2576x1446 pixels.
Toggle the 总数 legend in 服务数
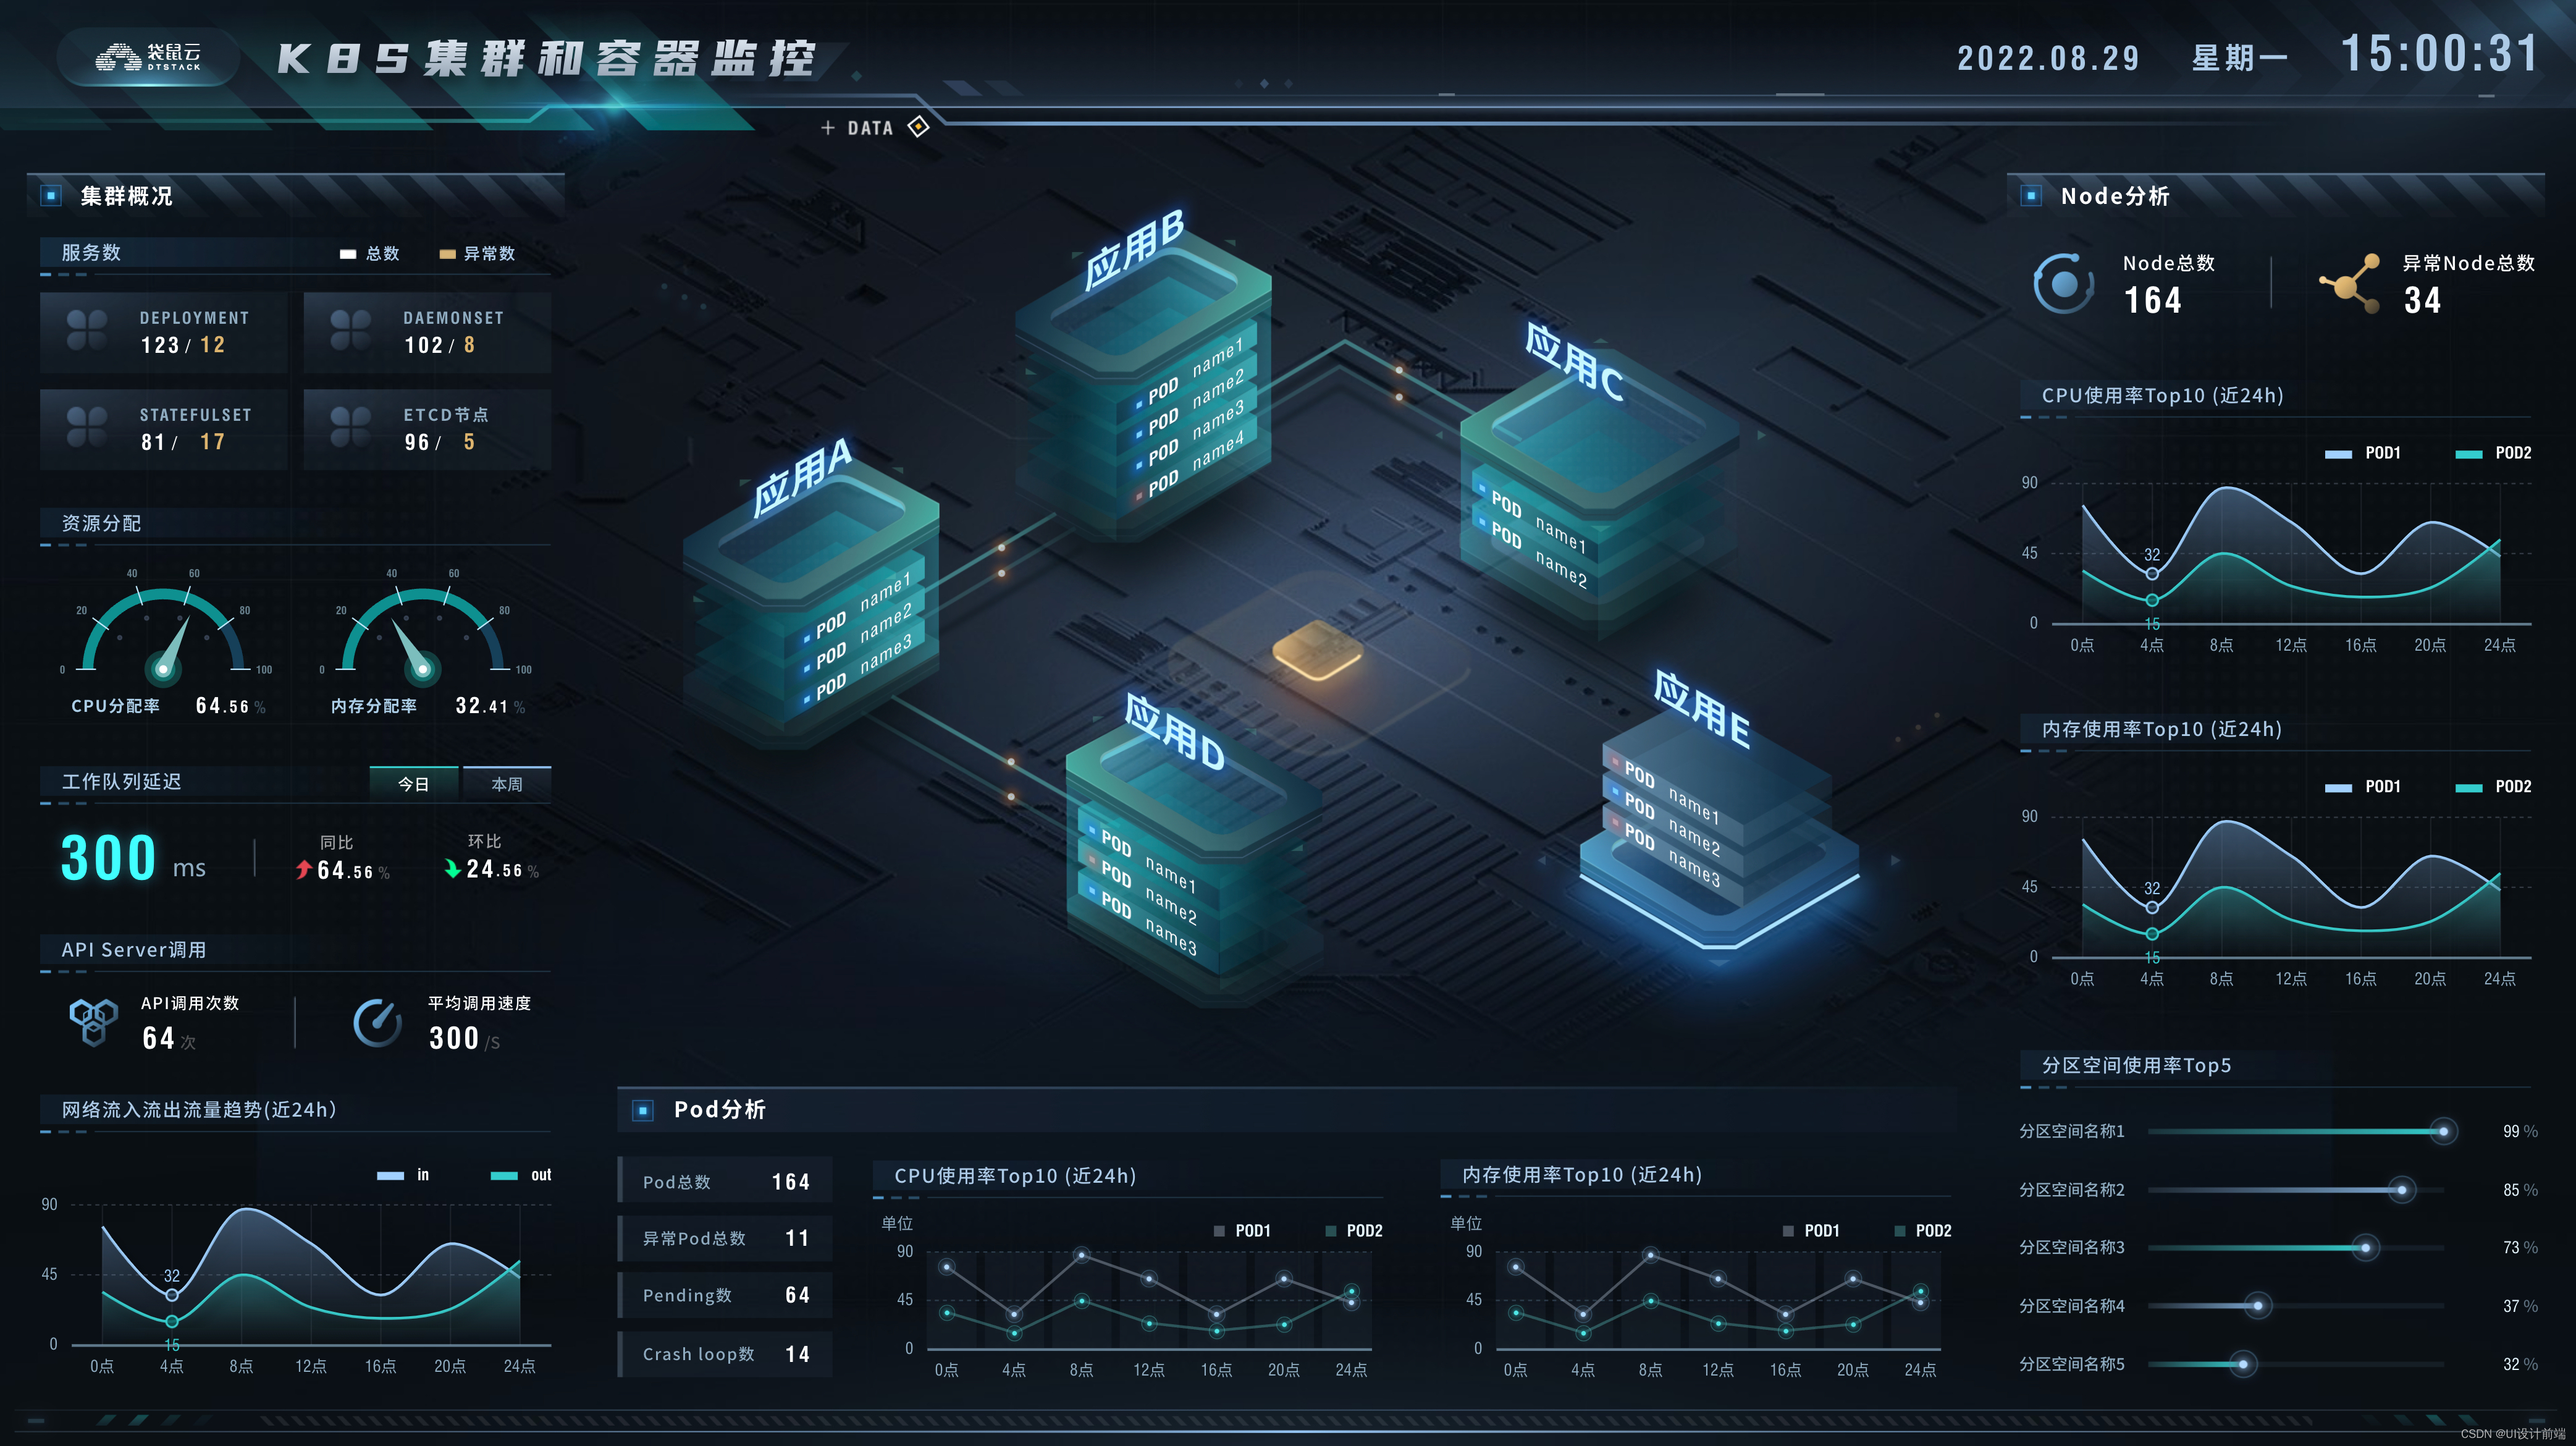click(370, 254)
